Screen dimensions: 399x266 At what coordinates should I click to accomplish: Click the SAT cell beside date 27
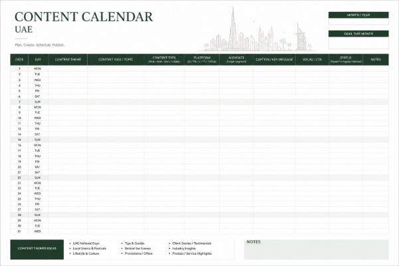(38, 209)
